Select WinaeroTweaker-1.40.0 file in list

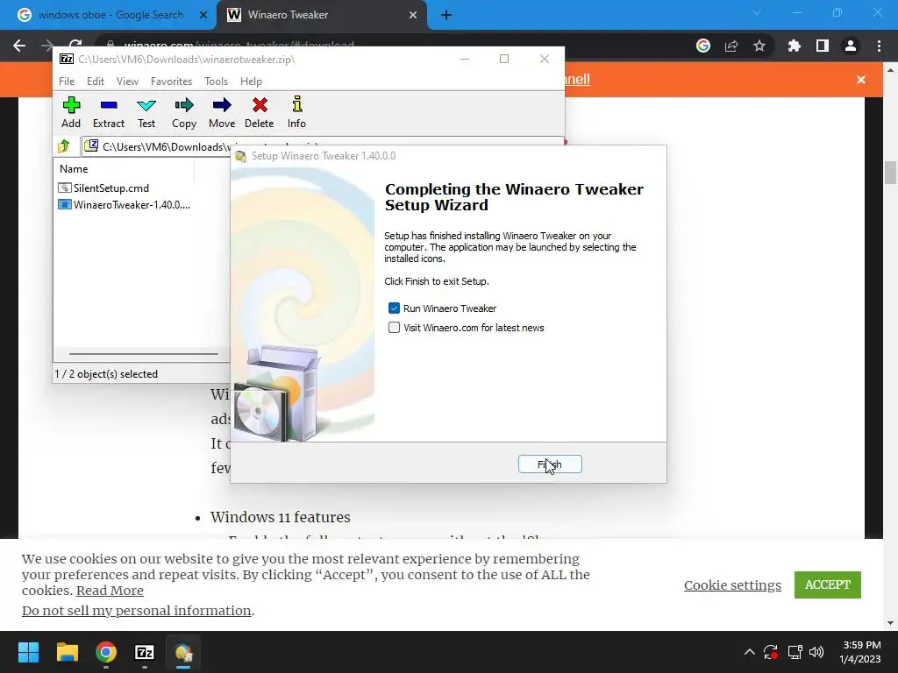tap(125, 204)
